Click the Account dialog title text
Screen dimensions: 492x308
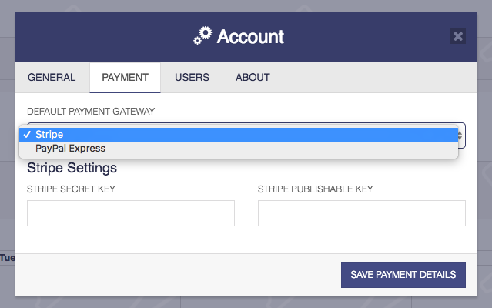pos(250,36)
